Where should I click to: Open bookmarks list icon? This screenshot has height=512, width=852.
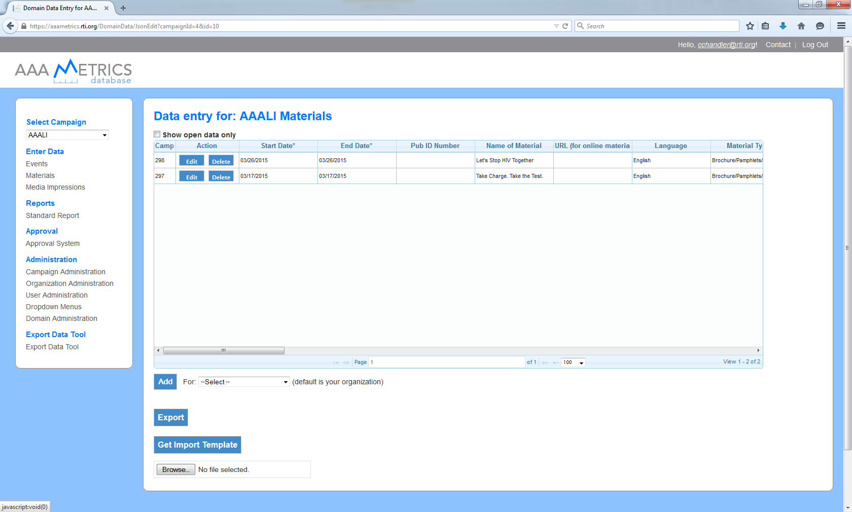[765, 26]
